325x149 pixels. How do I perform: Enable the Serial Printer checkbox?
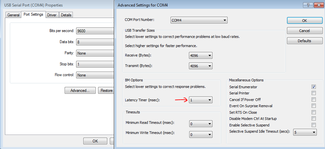(x=314, y=93)
